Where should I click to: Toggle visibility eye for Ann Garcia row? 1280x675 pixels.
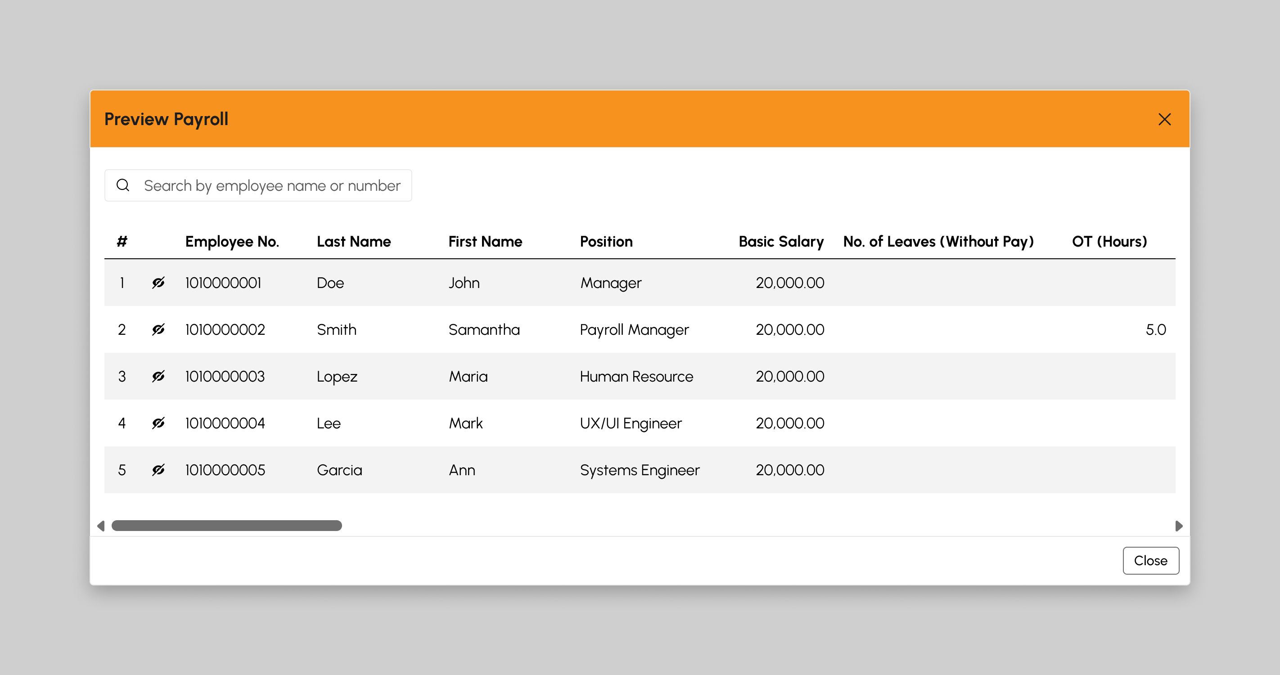(x=158, y=469)
